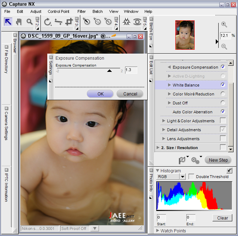
Task: Select the Direct Select arrow tool
Action: (x=8, y=22)
